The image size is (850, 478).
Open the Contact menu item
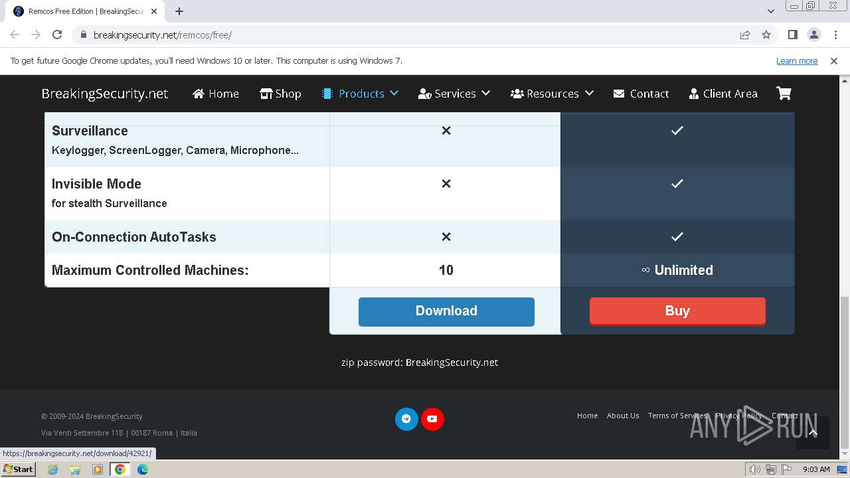[x=641, y=94]
